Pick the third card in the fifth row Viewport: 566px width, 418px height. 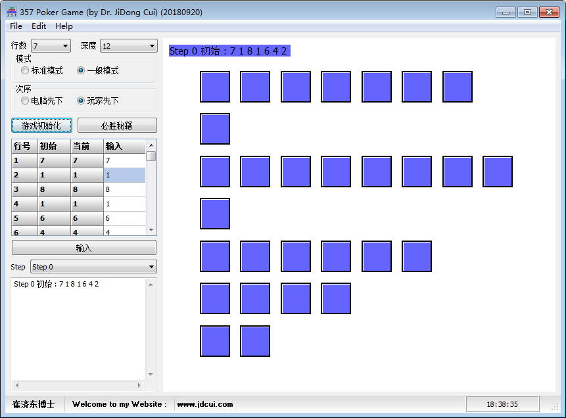(296, 256)
